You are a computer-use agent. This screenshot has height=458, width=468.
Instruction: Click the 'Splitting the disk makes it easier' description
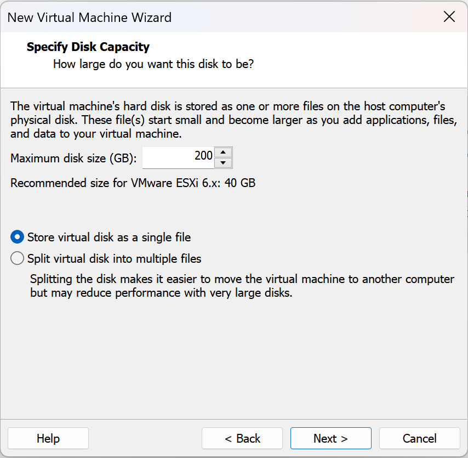[x=242, y=286]
